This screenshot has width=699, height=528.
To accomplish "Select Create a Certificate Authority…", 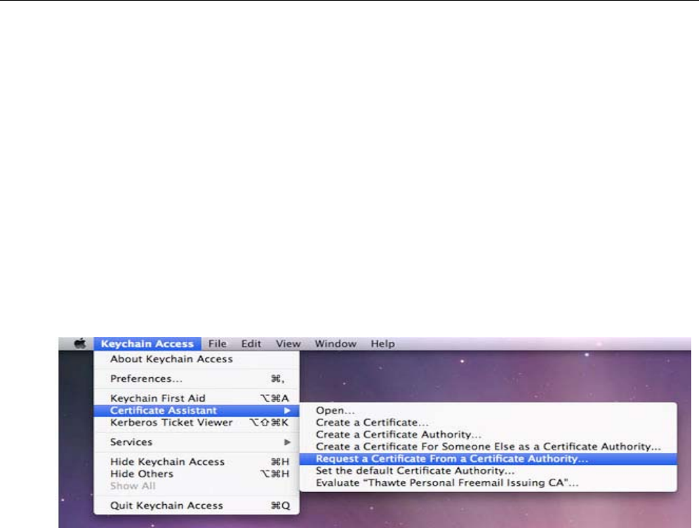I will (488, 435).
